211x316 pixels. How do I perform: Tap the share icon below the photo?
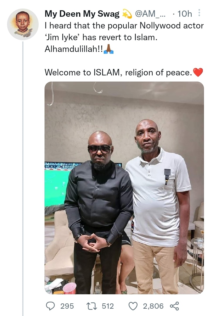174,306
